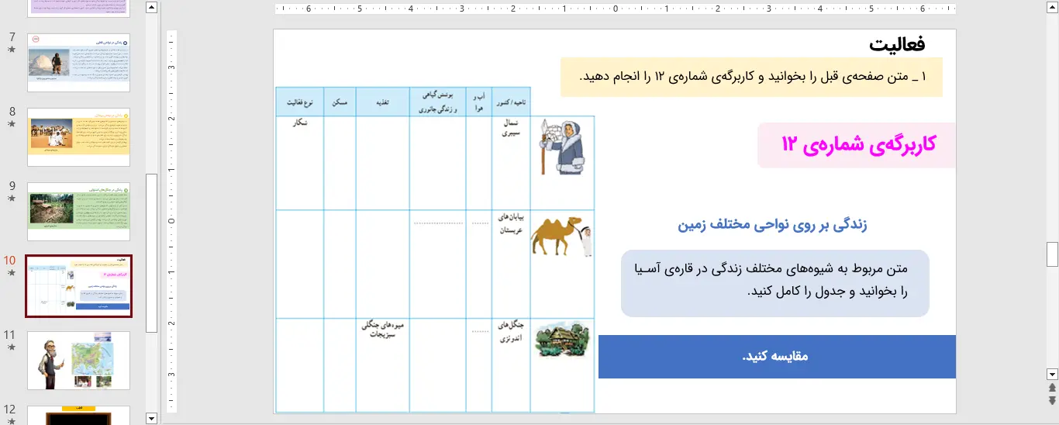Select slide 11 thumbnail with professor

click(78, 360)
